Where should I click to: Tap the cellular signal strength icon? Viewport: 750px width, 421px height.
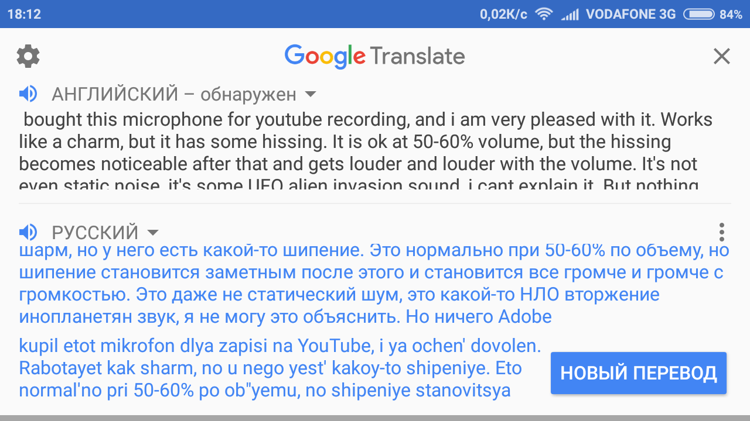pyautogui.click(x=570, y=14)
